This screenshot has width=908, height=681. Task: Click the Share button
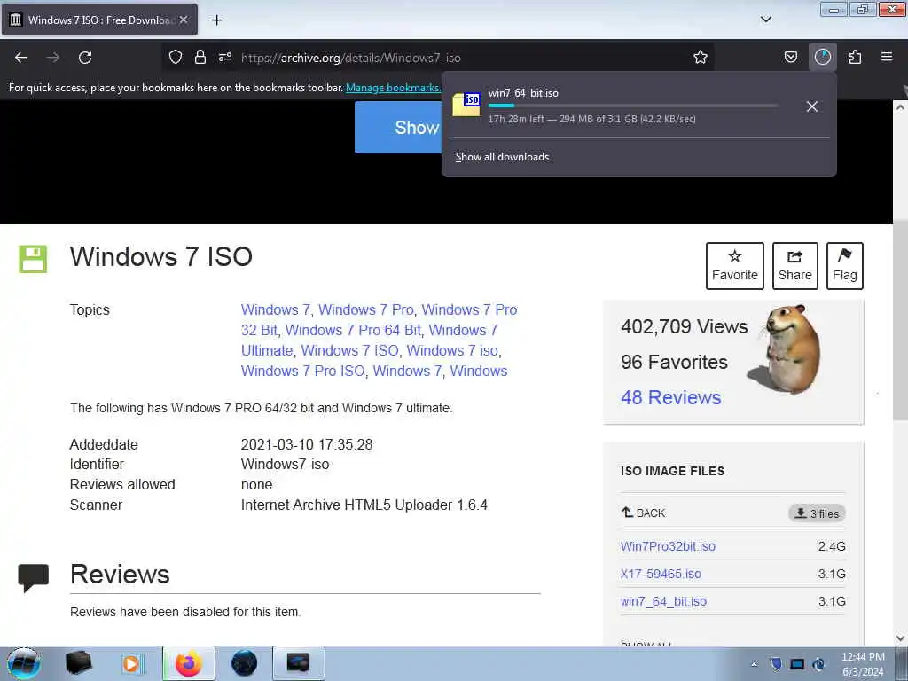click(795, 266)
